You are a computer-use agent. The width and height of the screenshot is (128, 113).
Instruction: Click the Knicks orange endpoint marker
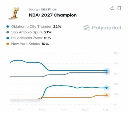click(106, 95)
